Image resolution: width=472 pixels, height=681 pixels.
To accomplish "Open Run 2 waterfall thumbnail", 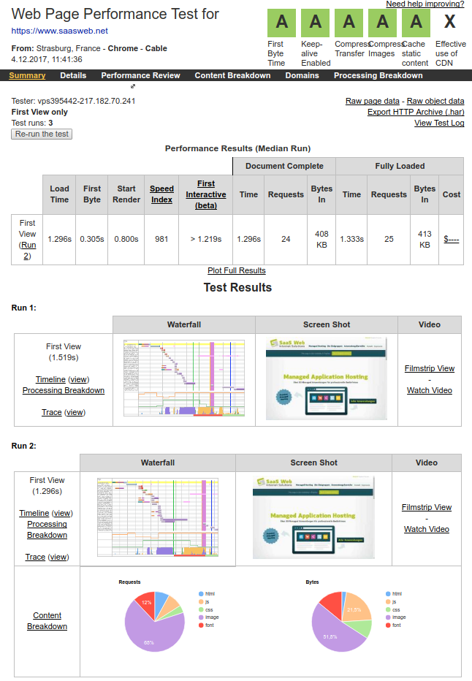I will 158,517.
